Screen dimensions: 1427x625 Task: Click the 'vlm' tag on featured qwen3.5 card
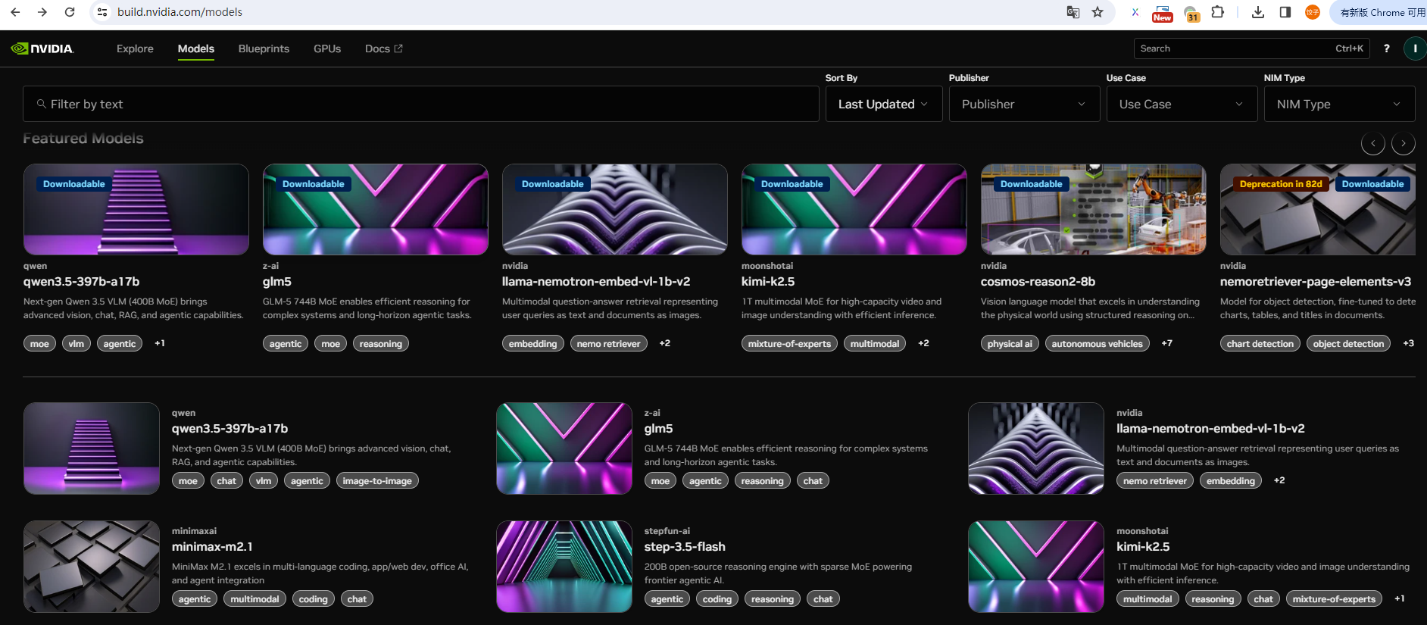click(77, 344)
